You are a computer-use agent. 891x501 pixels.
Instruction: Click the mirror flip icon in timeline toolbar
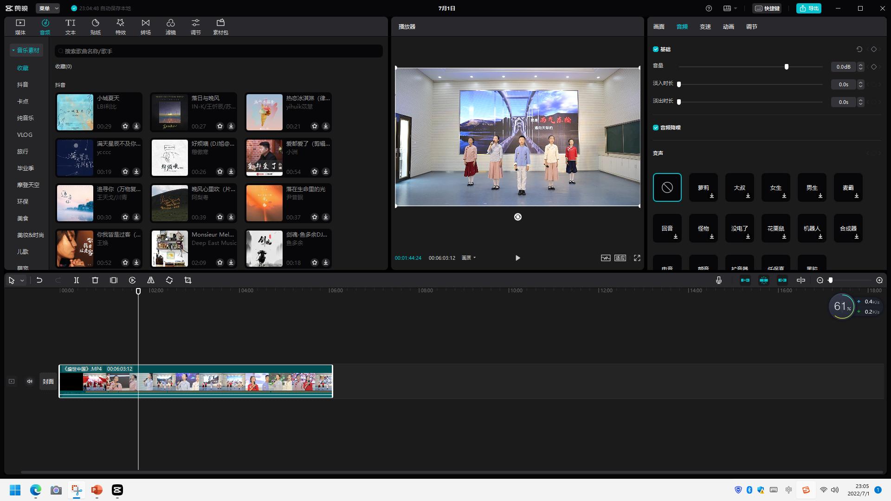151,280
